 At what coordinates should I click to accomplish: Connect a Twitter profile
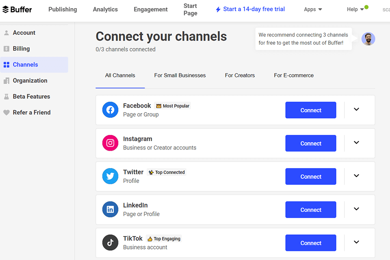(x=311, y=176)
